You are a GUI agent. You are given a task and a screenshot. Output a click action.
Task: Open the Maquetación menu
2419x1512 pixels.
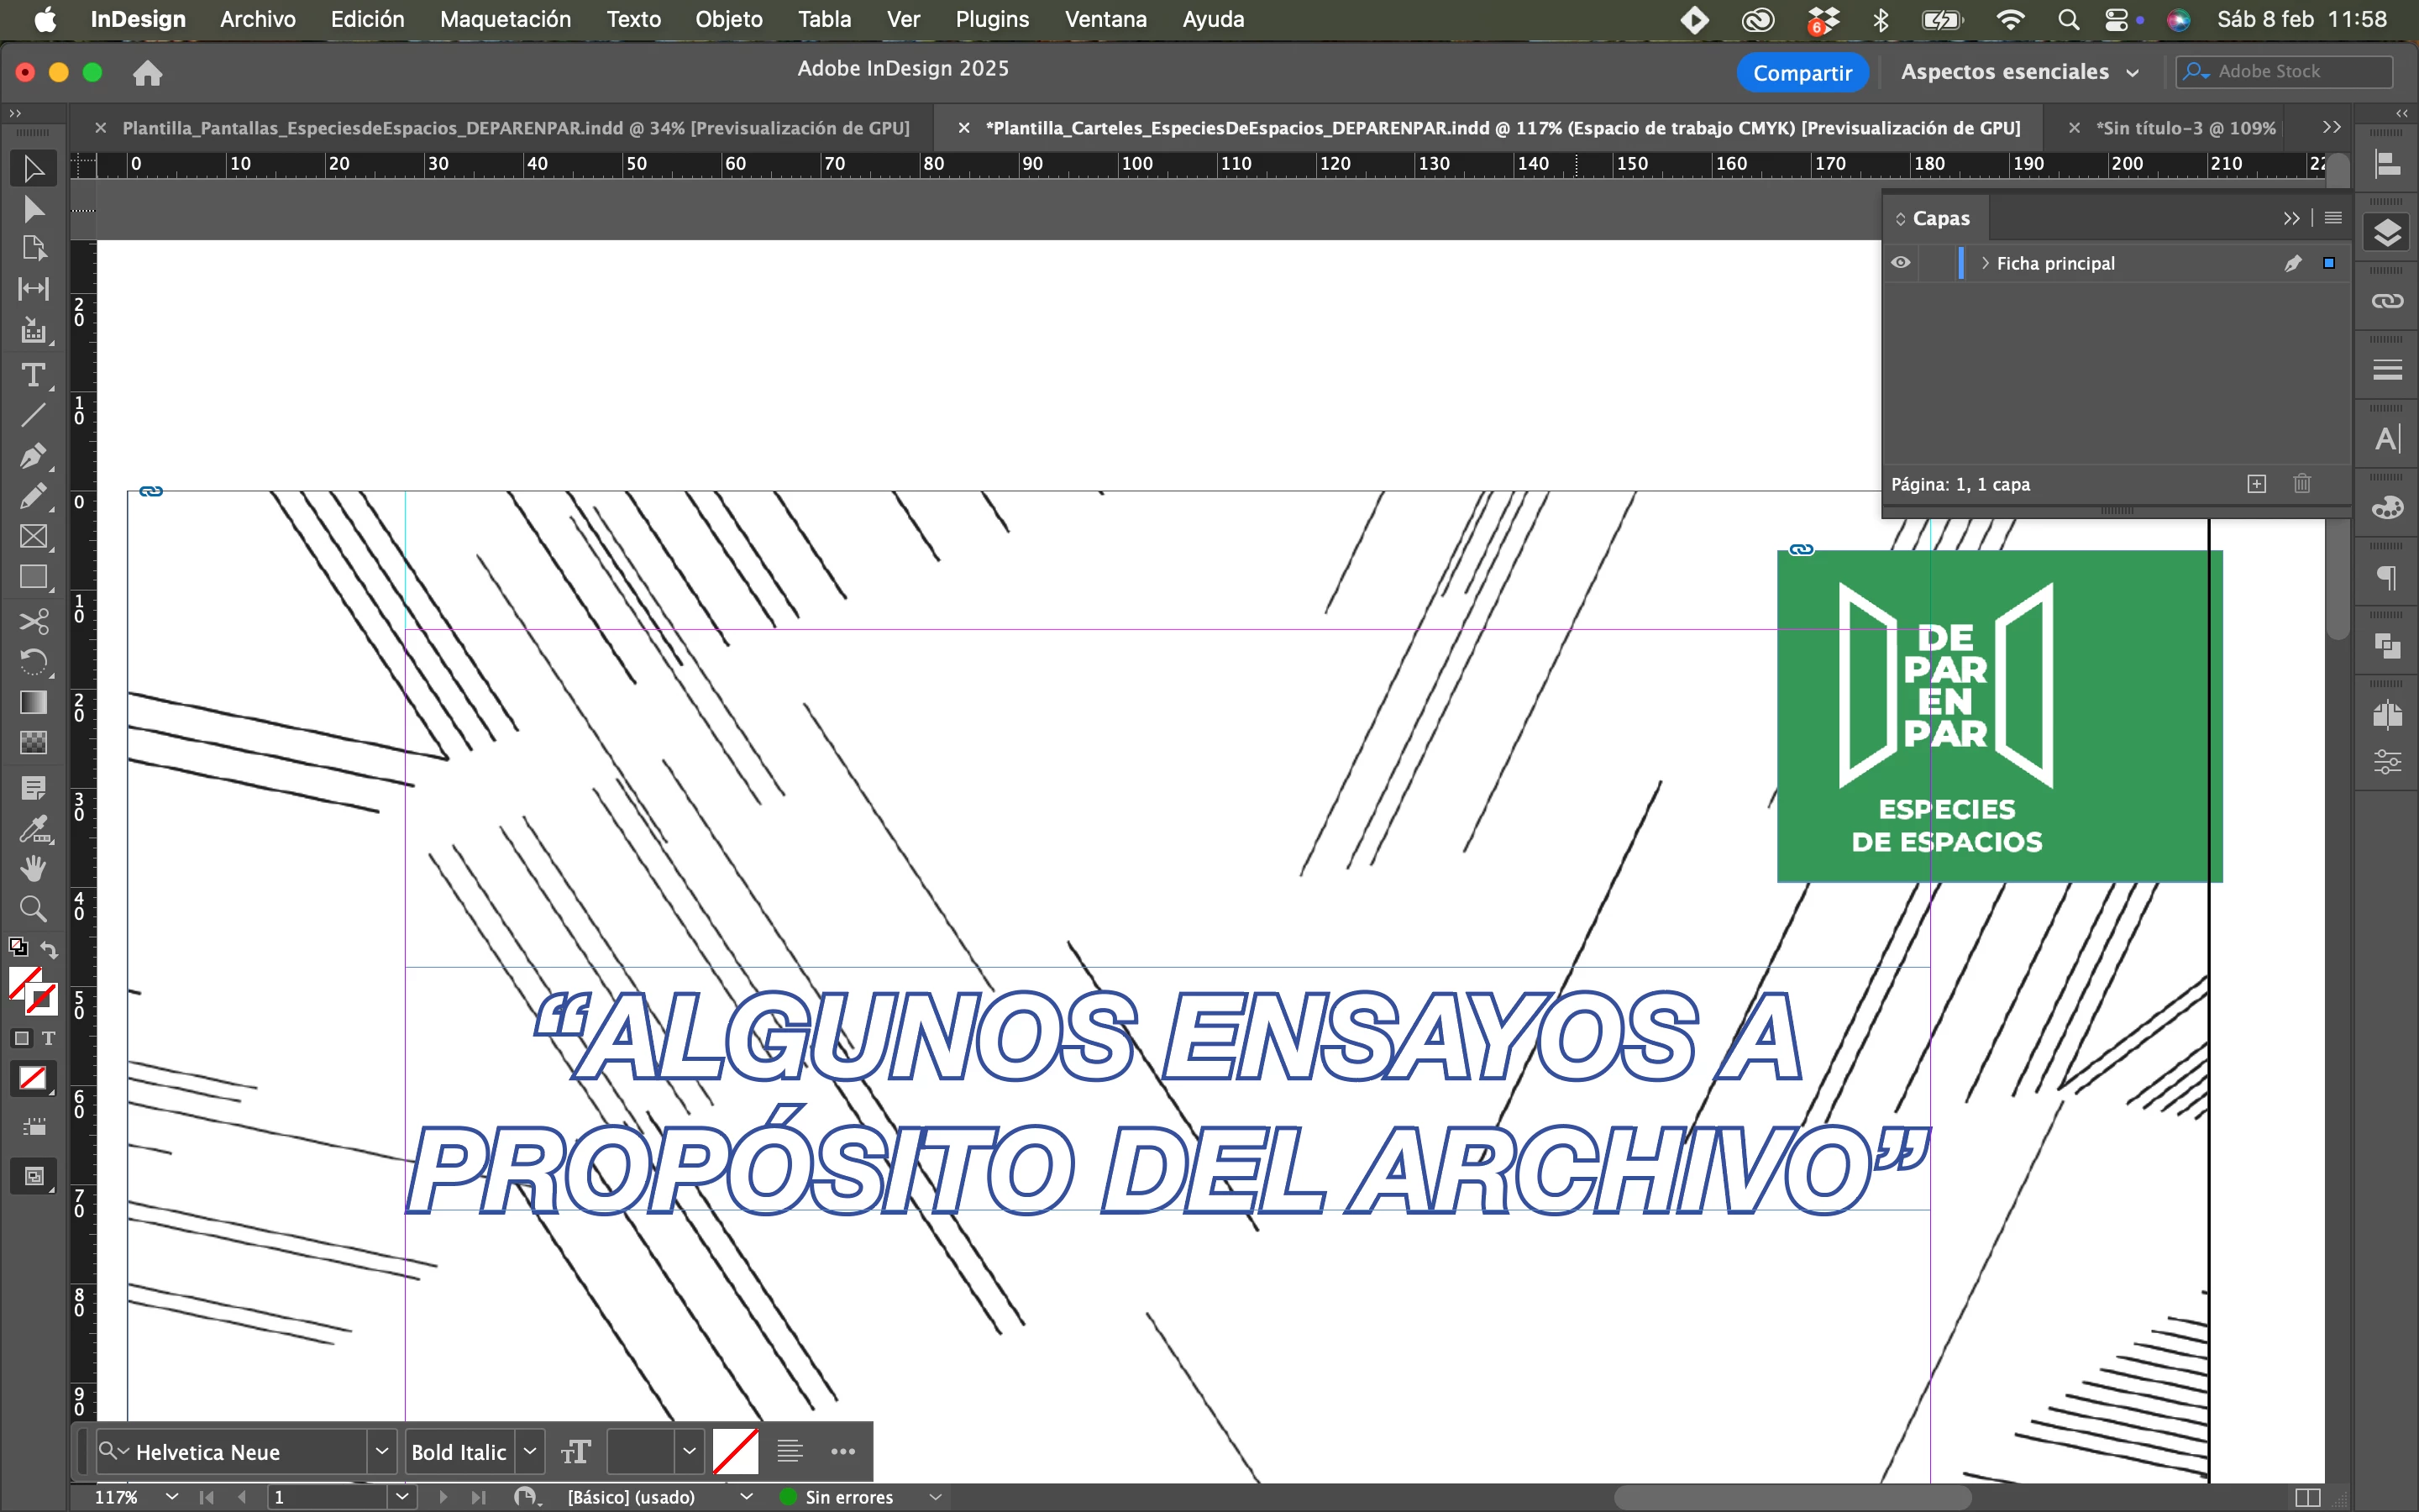click(x=505, y=19)
